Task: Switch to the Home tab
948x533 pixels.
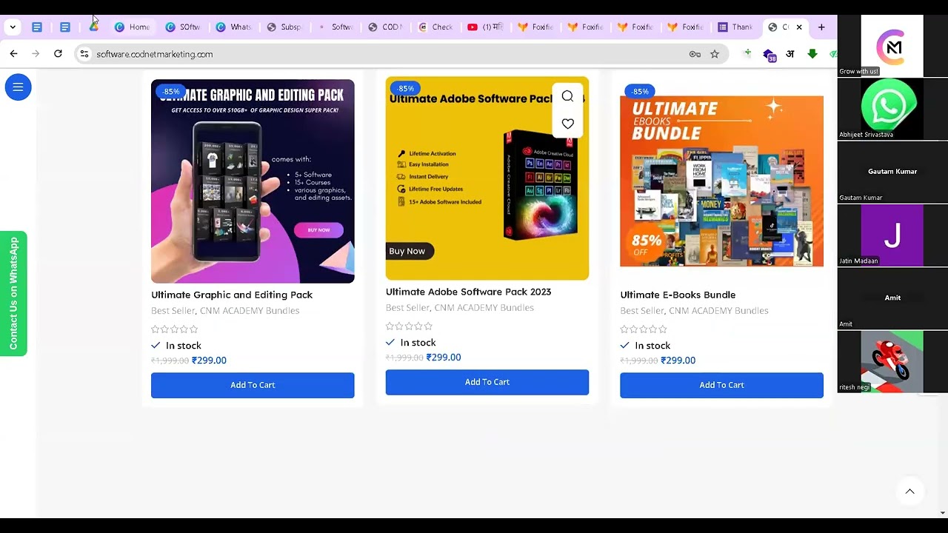Action: click(132, 27)
